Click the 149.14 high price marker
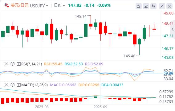The image size is (175, 111). (x=81, y=16)
